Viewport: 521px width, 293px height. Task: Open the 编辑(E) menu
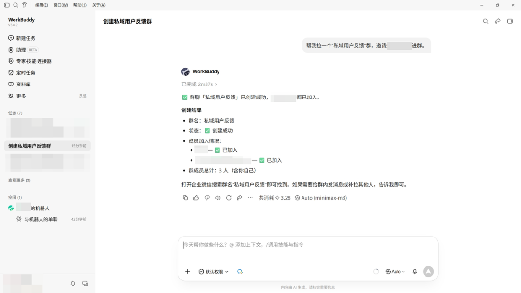click(x=41, y=5)
